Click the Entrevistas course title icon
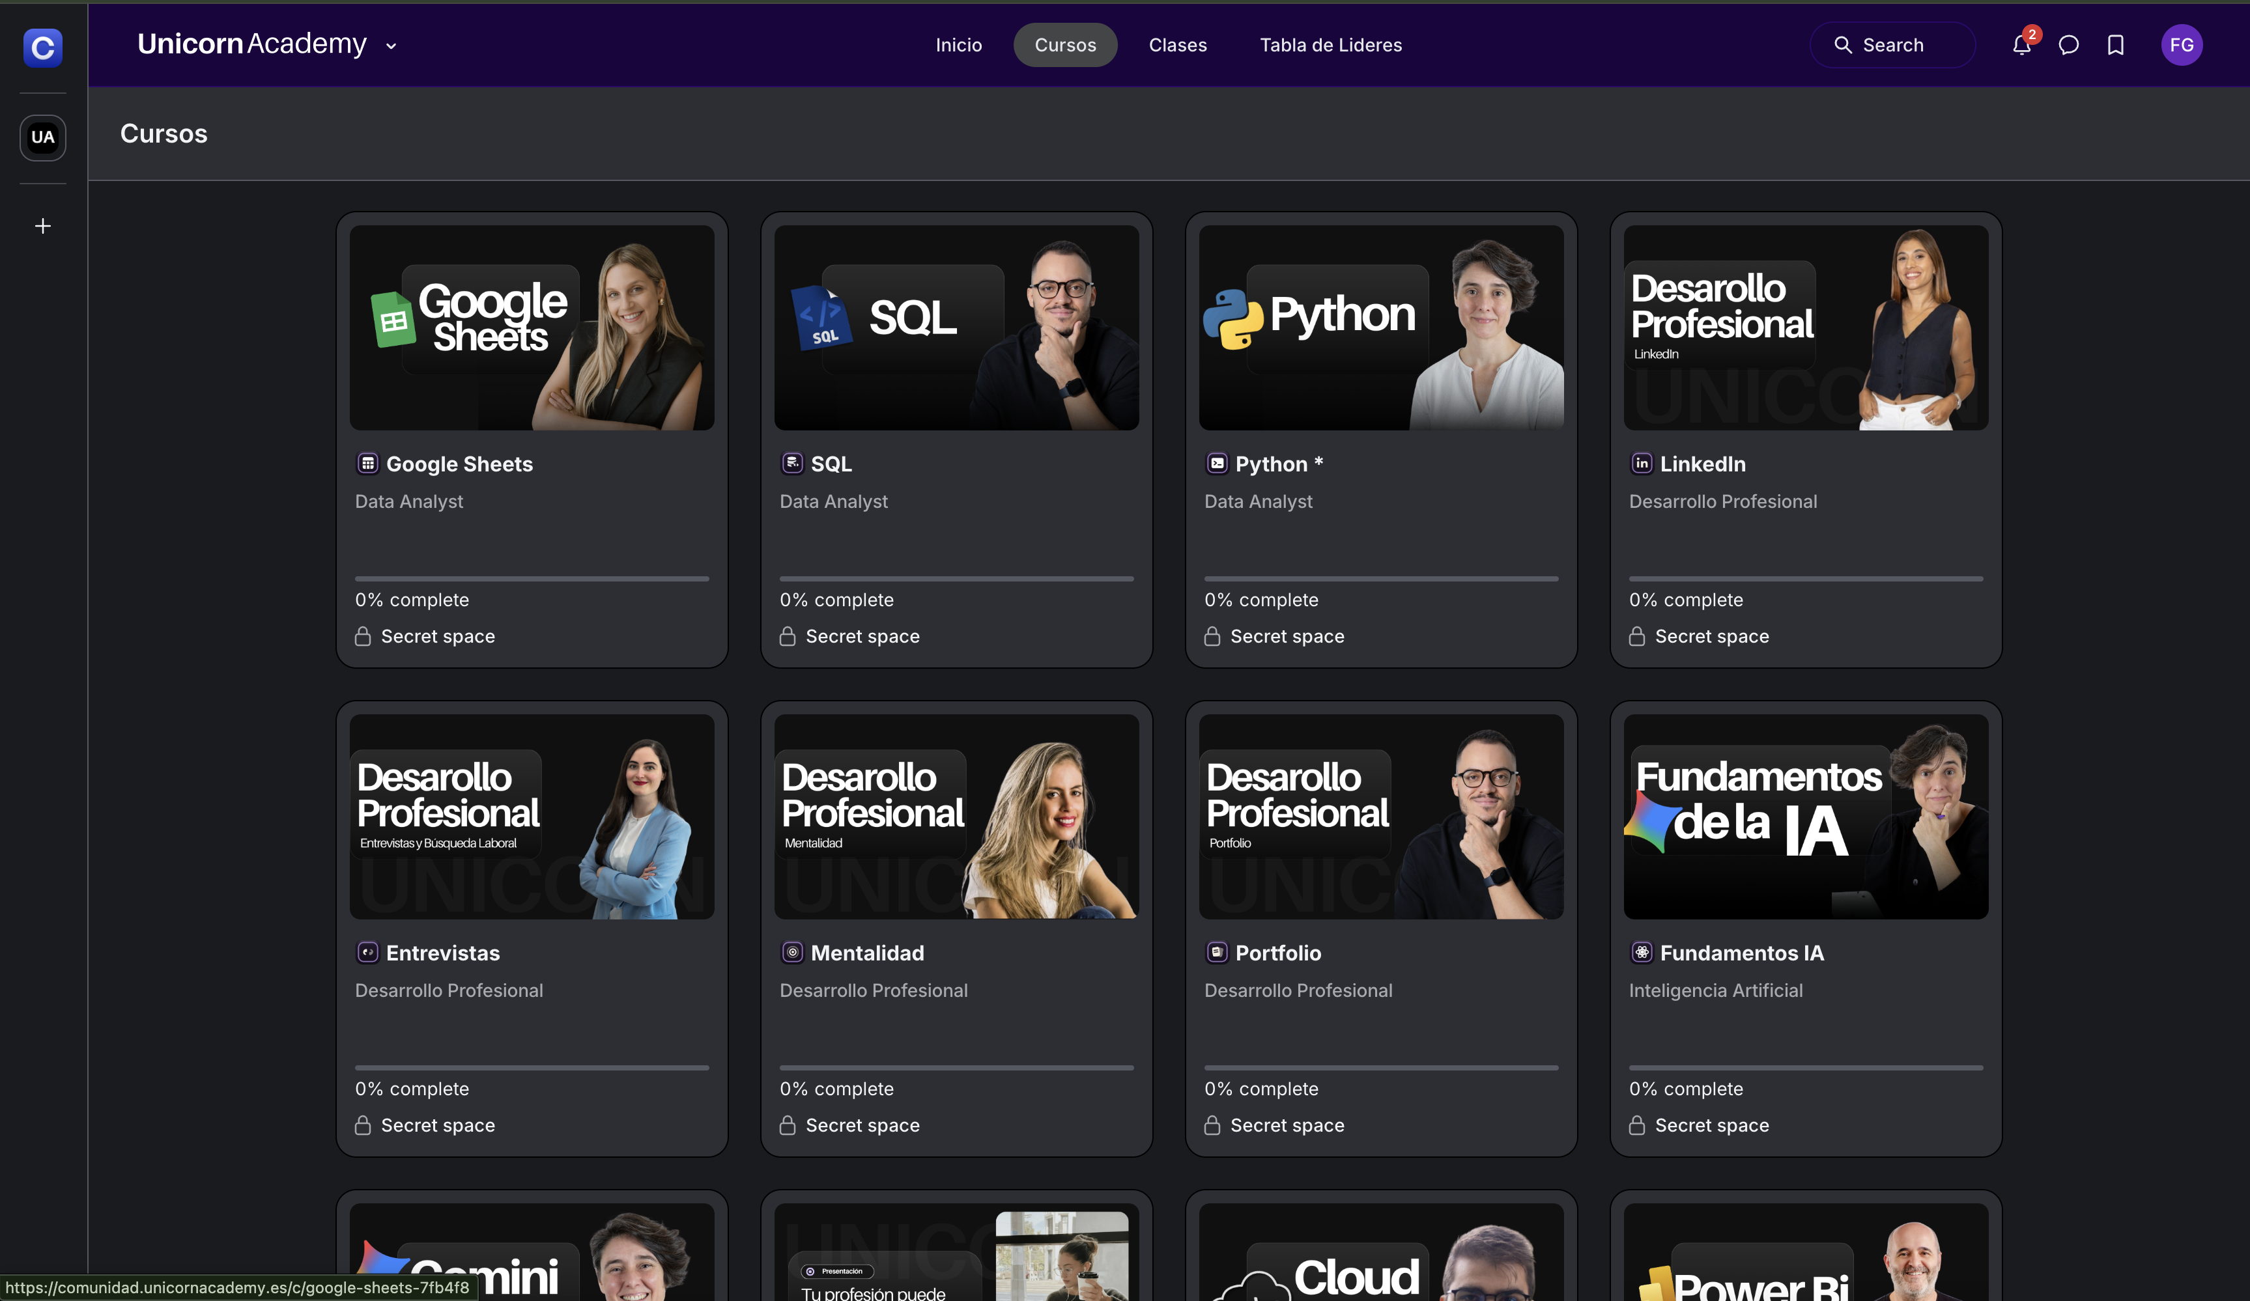 coord(368,952)
